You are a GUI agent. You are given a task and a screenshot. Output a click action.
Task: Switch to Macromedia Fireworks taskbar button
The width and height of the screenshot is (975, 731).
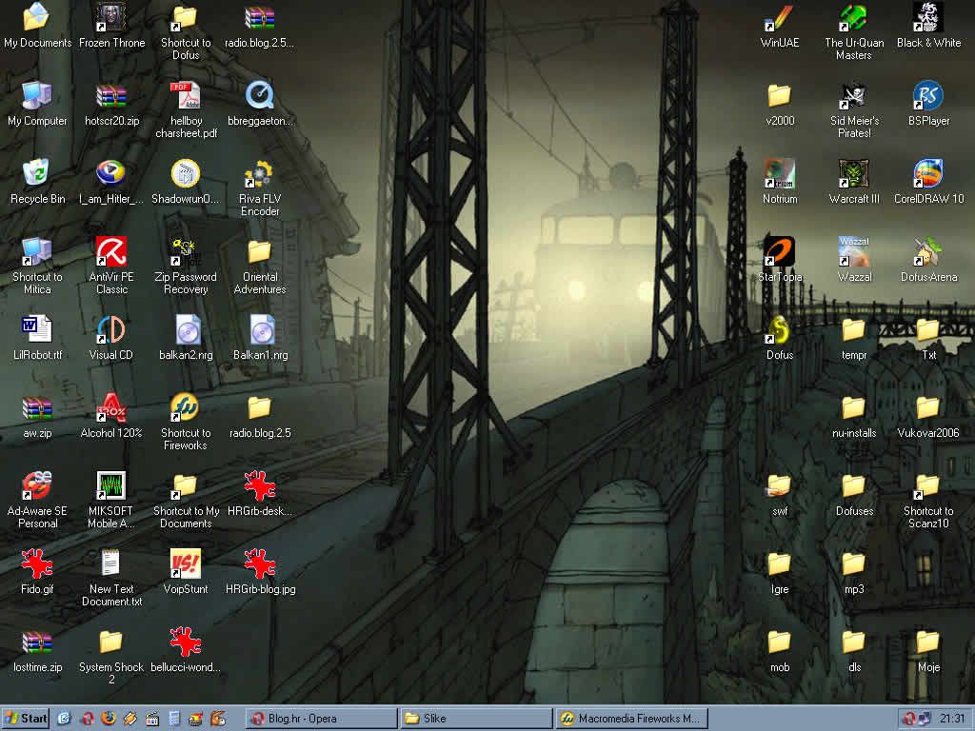point(630,718)
